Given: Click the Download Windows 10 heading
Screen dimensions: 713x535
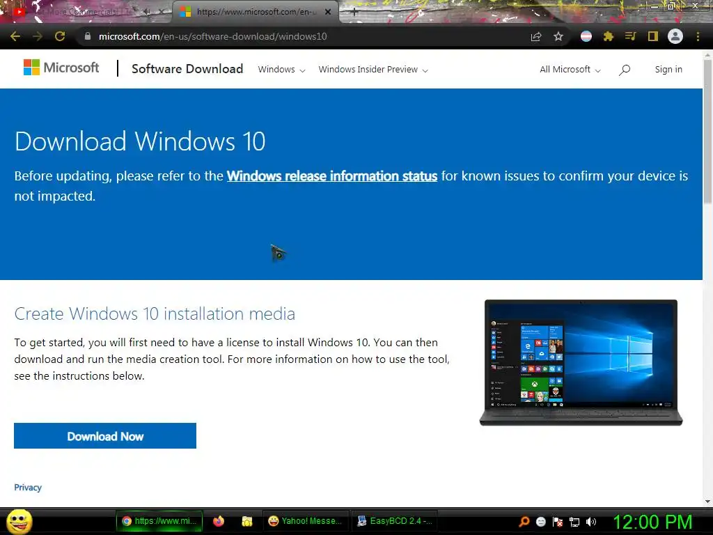Looking at the screenshot, I should coord(140,141).
